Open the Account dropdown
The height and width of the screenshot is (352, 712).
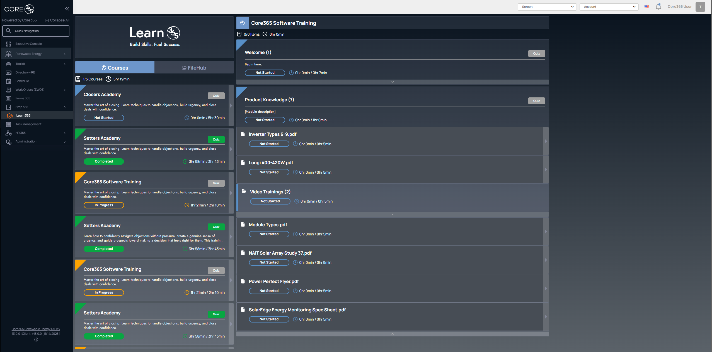tap(609, 7)
